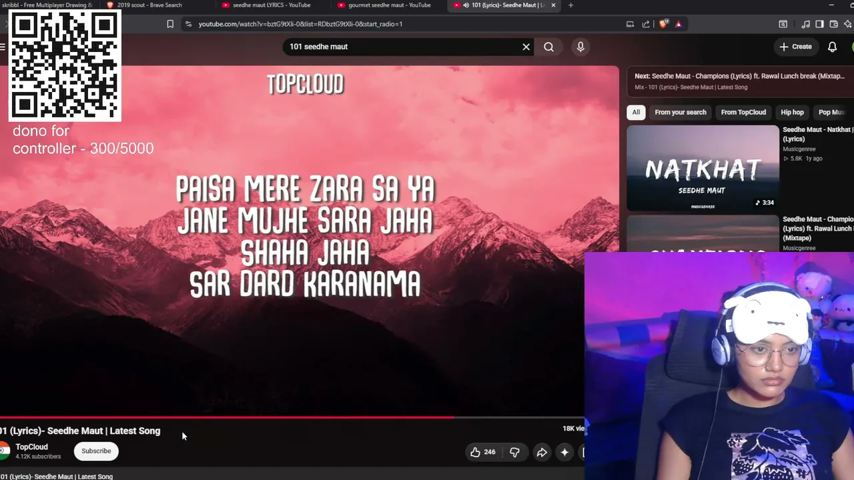Open the Leo AI sparkle icon in toolbar
The height and width of the screenshot is (480, 854).
(847, 24)
